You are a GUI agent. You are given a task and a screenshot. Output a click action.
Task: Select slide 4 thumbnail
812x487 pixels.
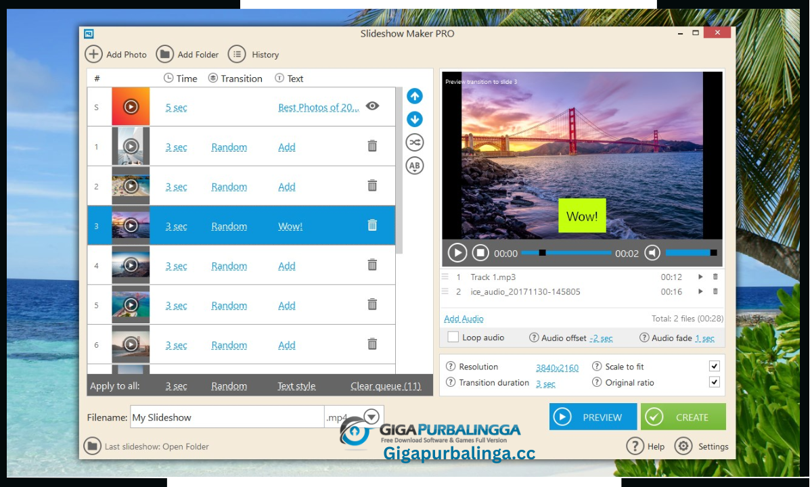click(131, 265)
